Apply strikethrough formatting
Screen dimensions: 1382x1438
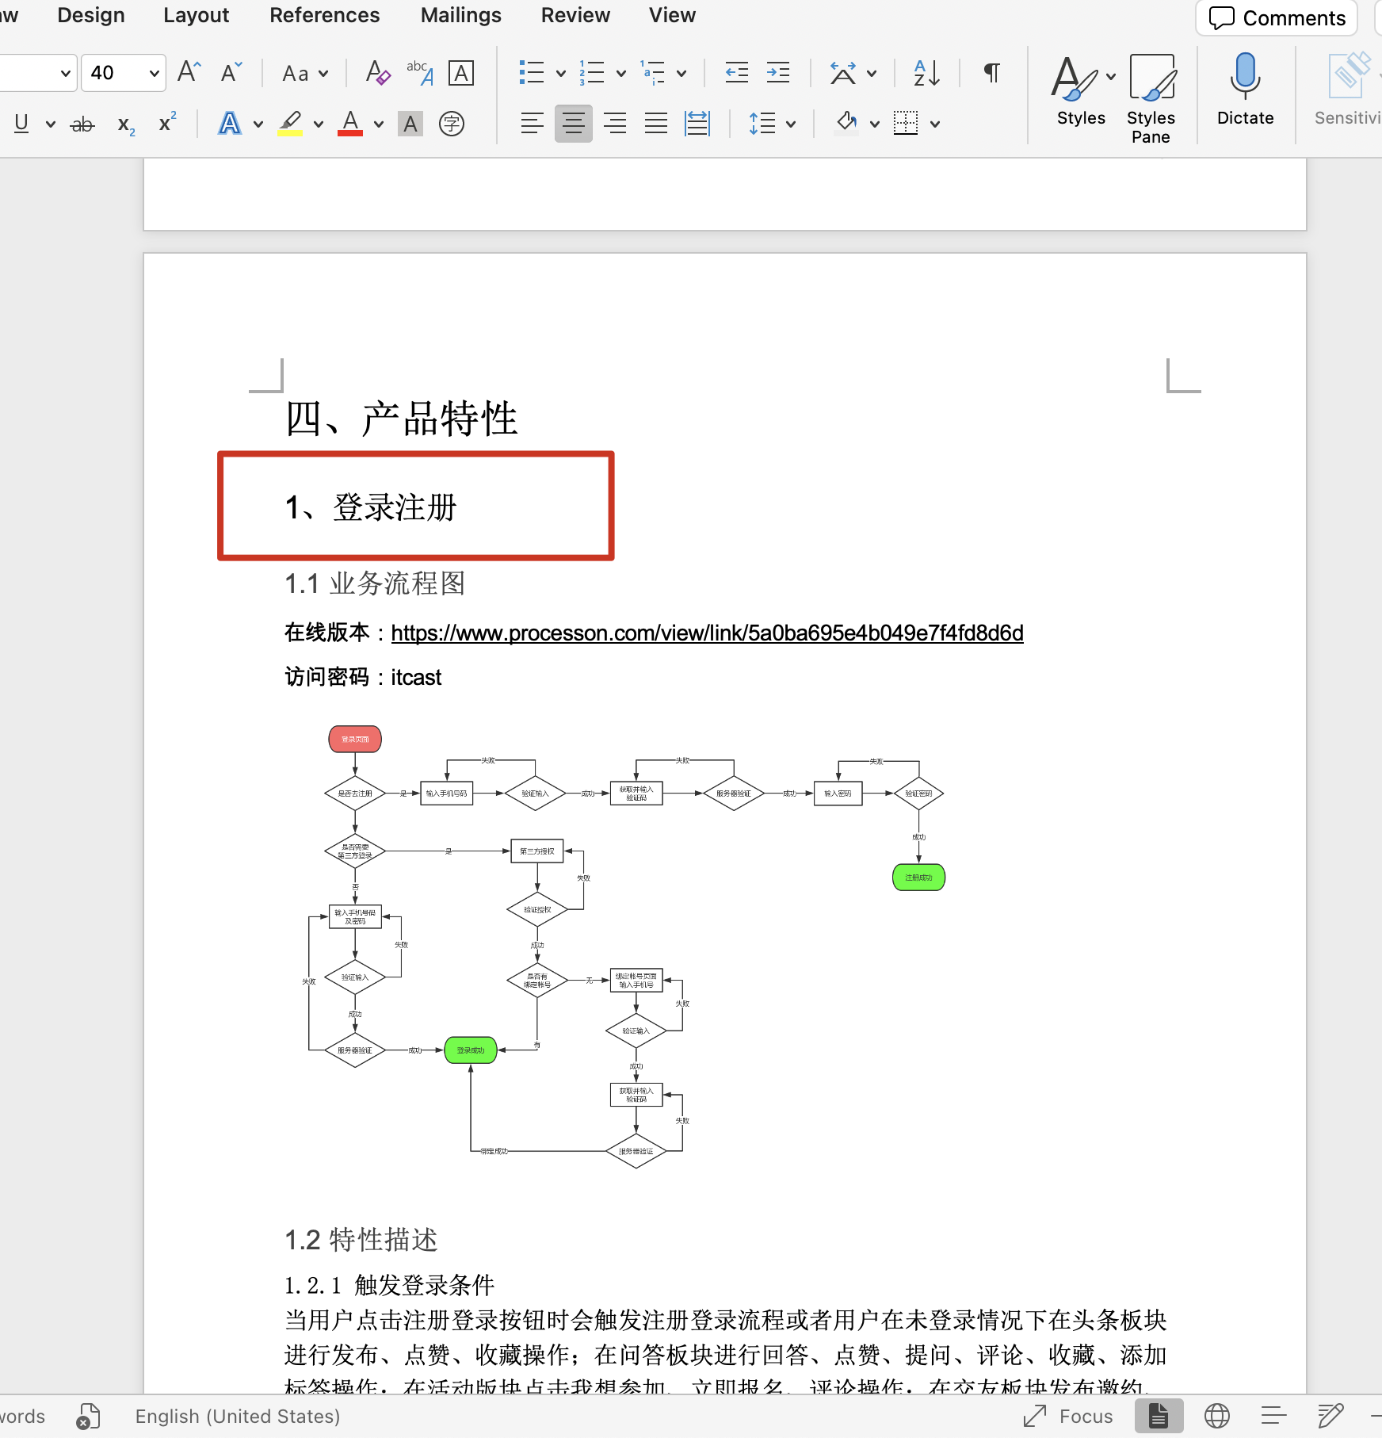click(x=82, y=124)
